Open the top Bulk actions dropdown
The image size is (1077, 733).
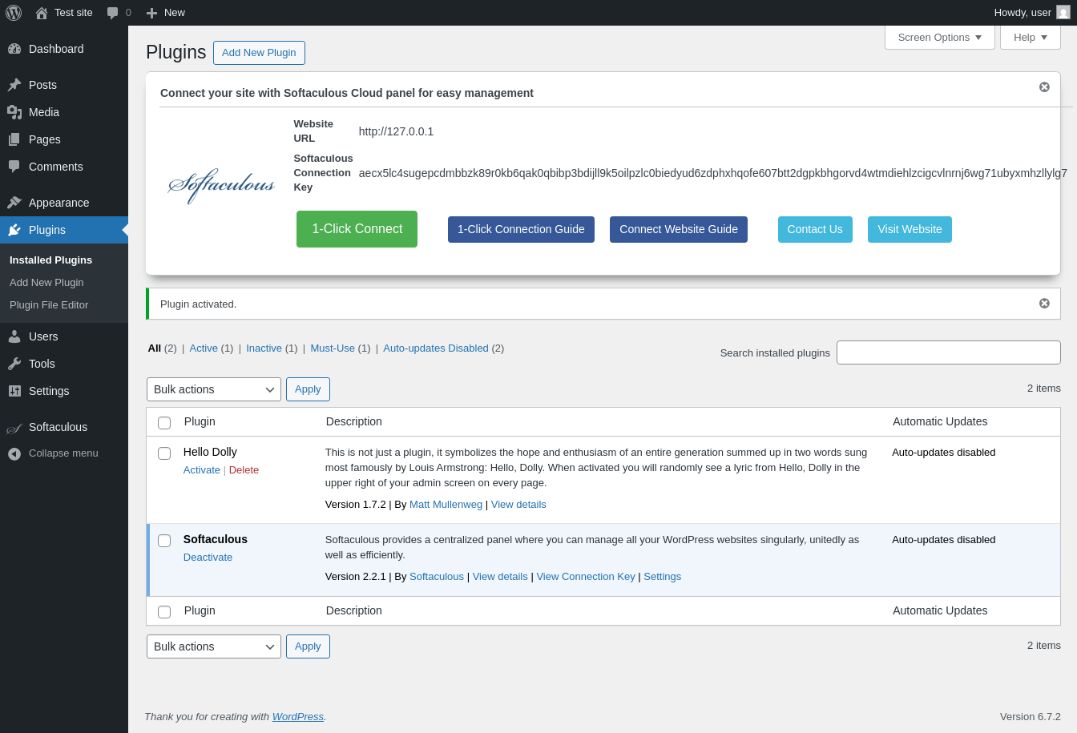[214, 389]
